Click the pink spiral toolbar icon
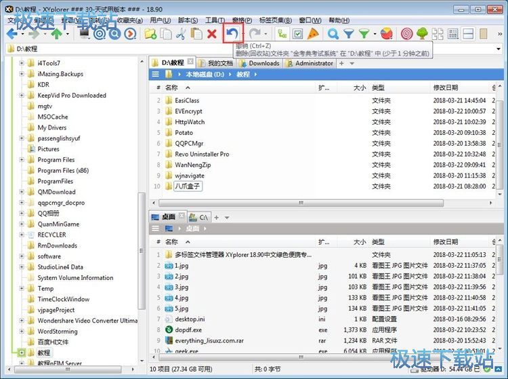508x379 pixels. 406,34
